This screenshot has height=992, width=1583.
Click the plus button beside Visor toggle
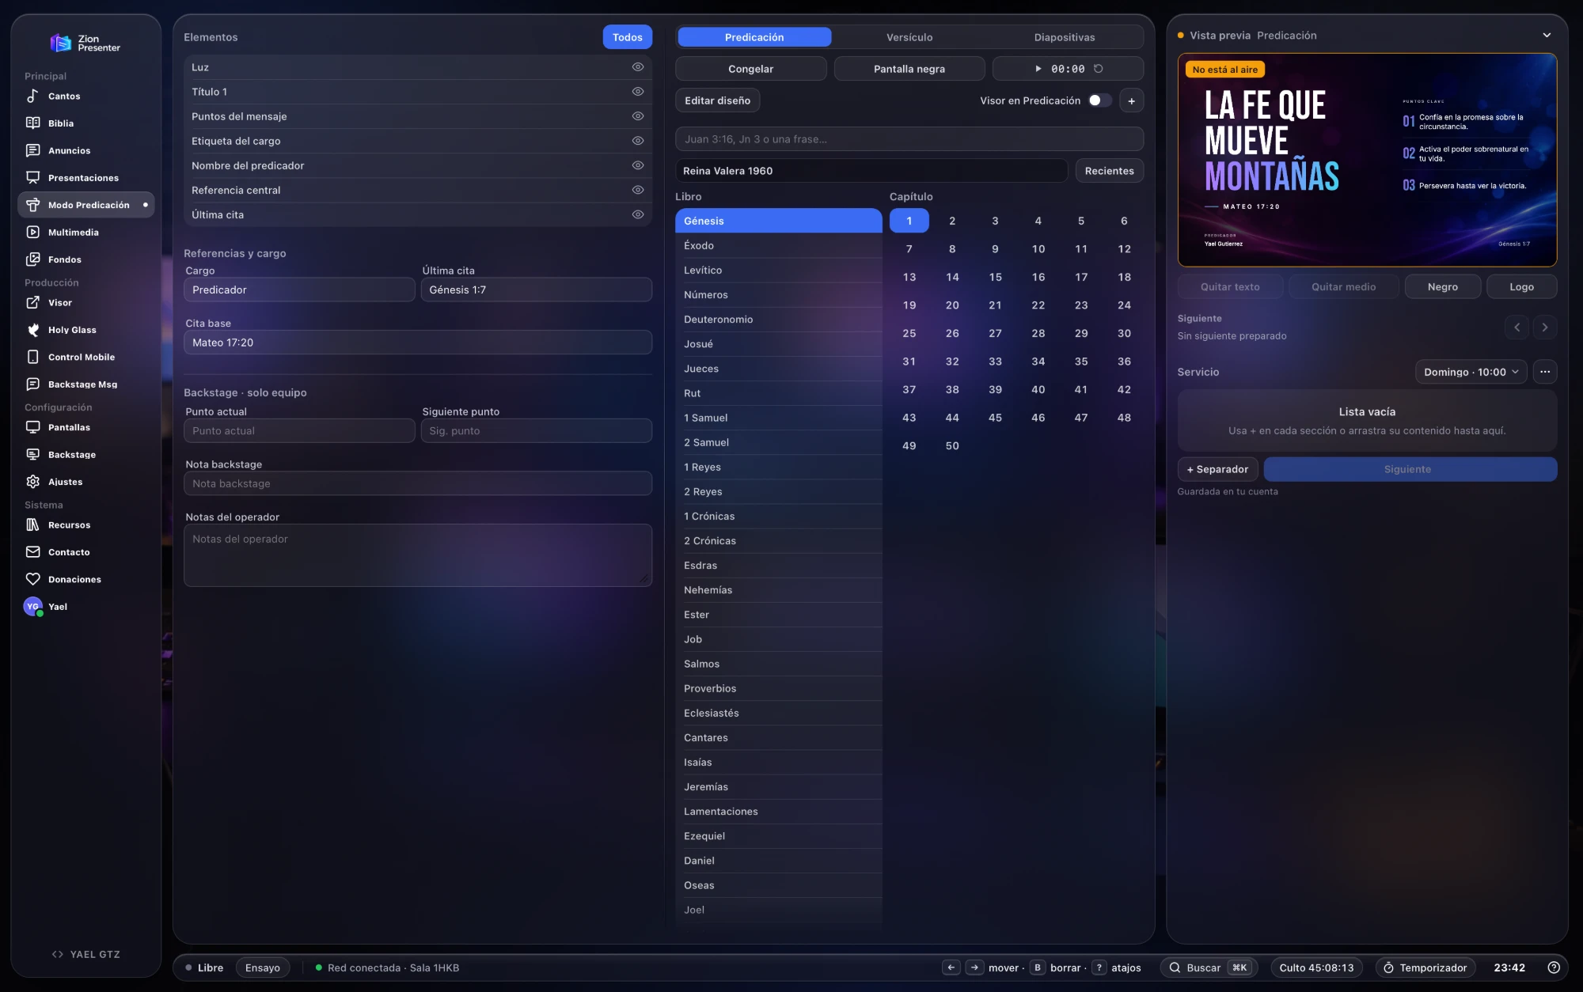tap(1132, 100)
